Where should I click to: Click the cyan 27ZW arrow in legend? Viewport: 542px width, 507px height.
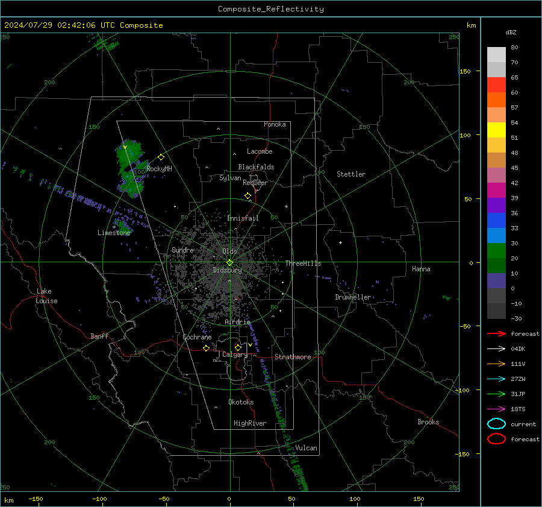496,379
